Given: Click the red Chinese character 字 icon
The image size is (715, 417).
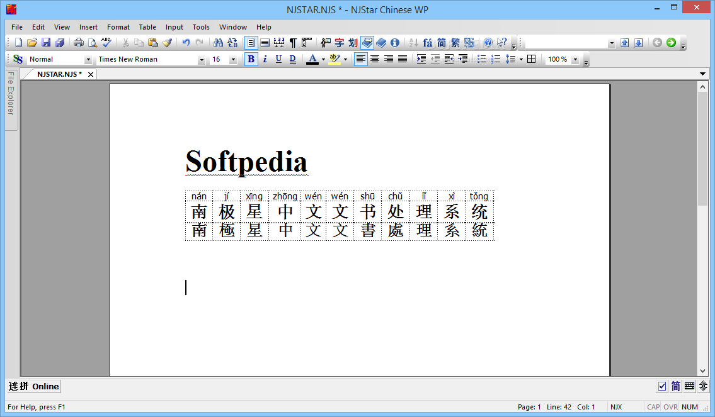Looking at the screenshot, I should [x=340, y=43].
